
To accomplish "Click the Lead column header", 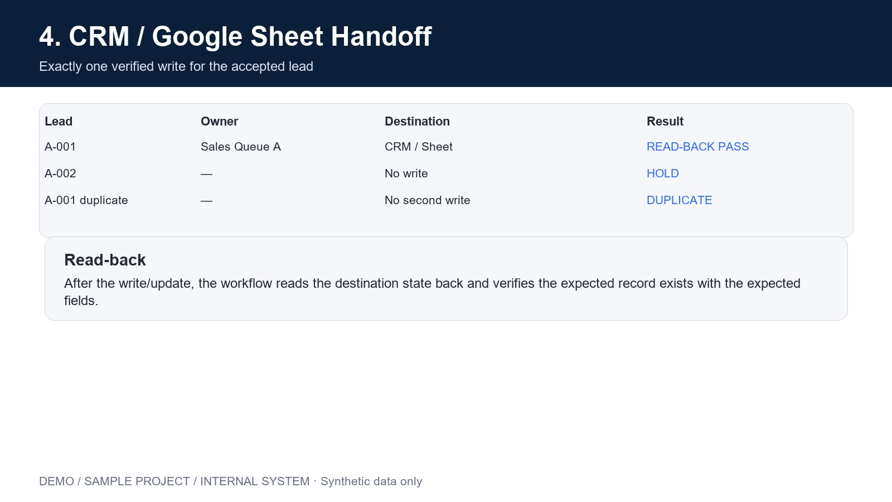I will tap(59, 122).
